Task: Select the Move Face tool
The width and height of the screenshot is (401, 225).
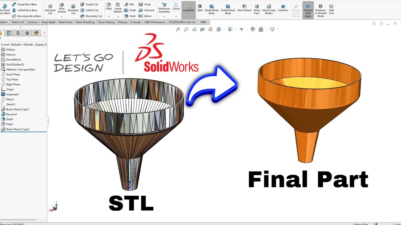Action: point(257,9)
